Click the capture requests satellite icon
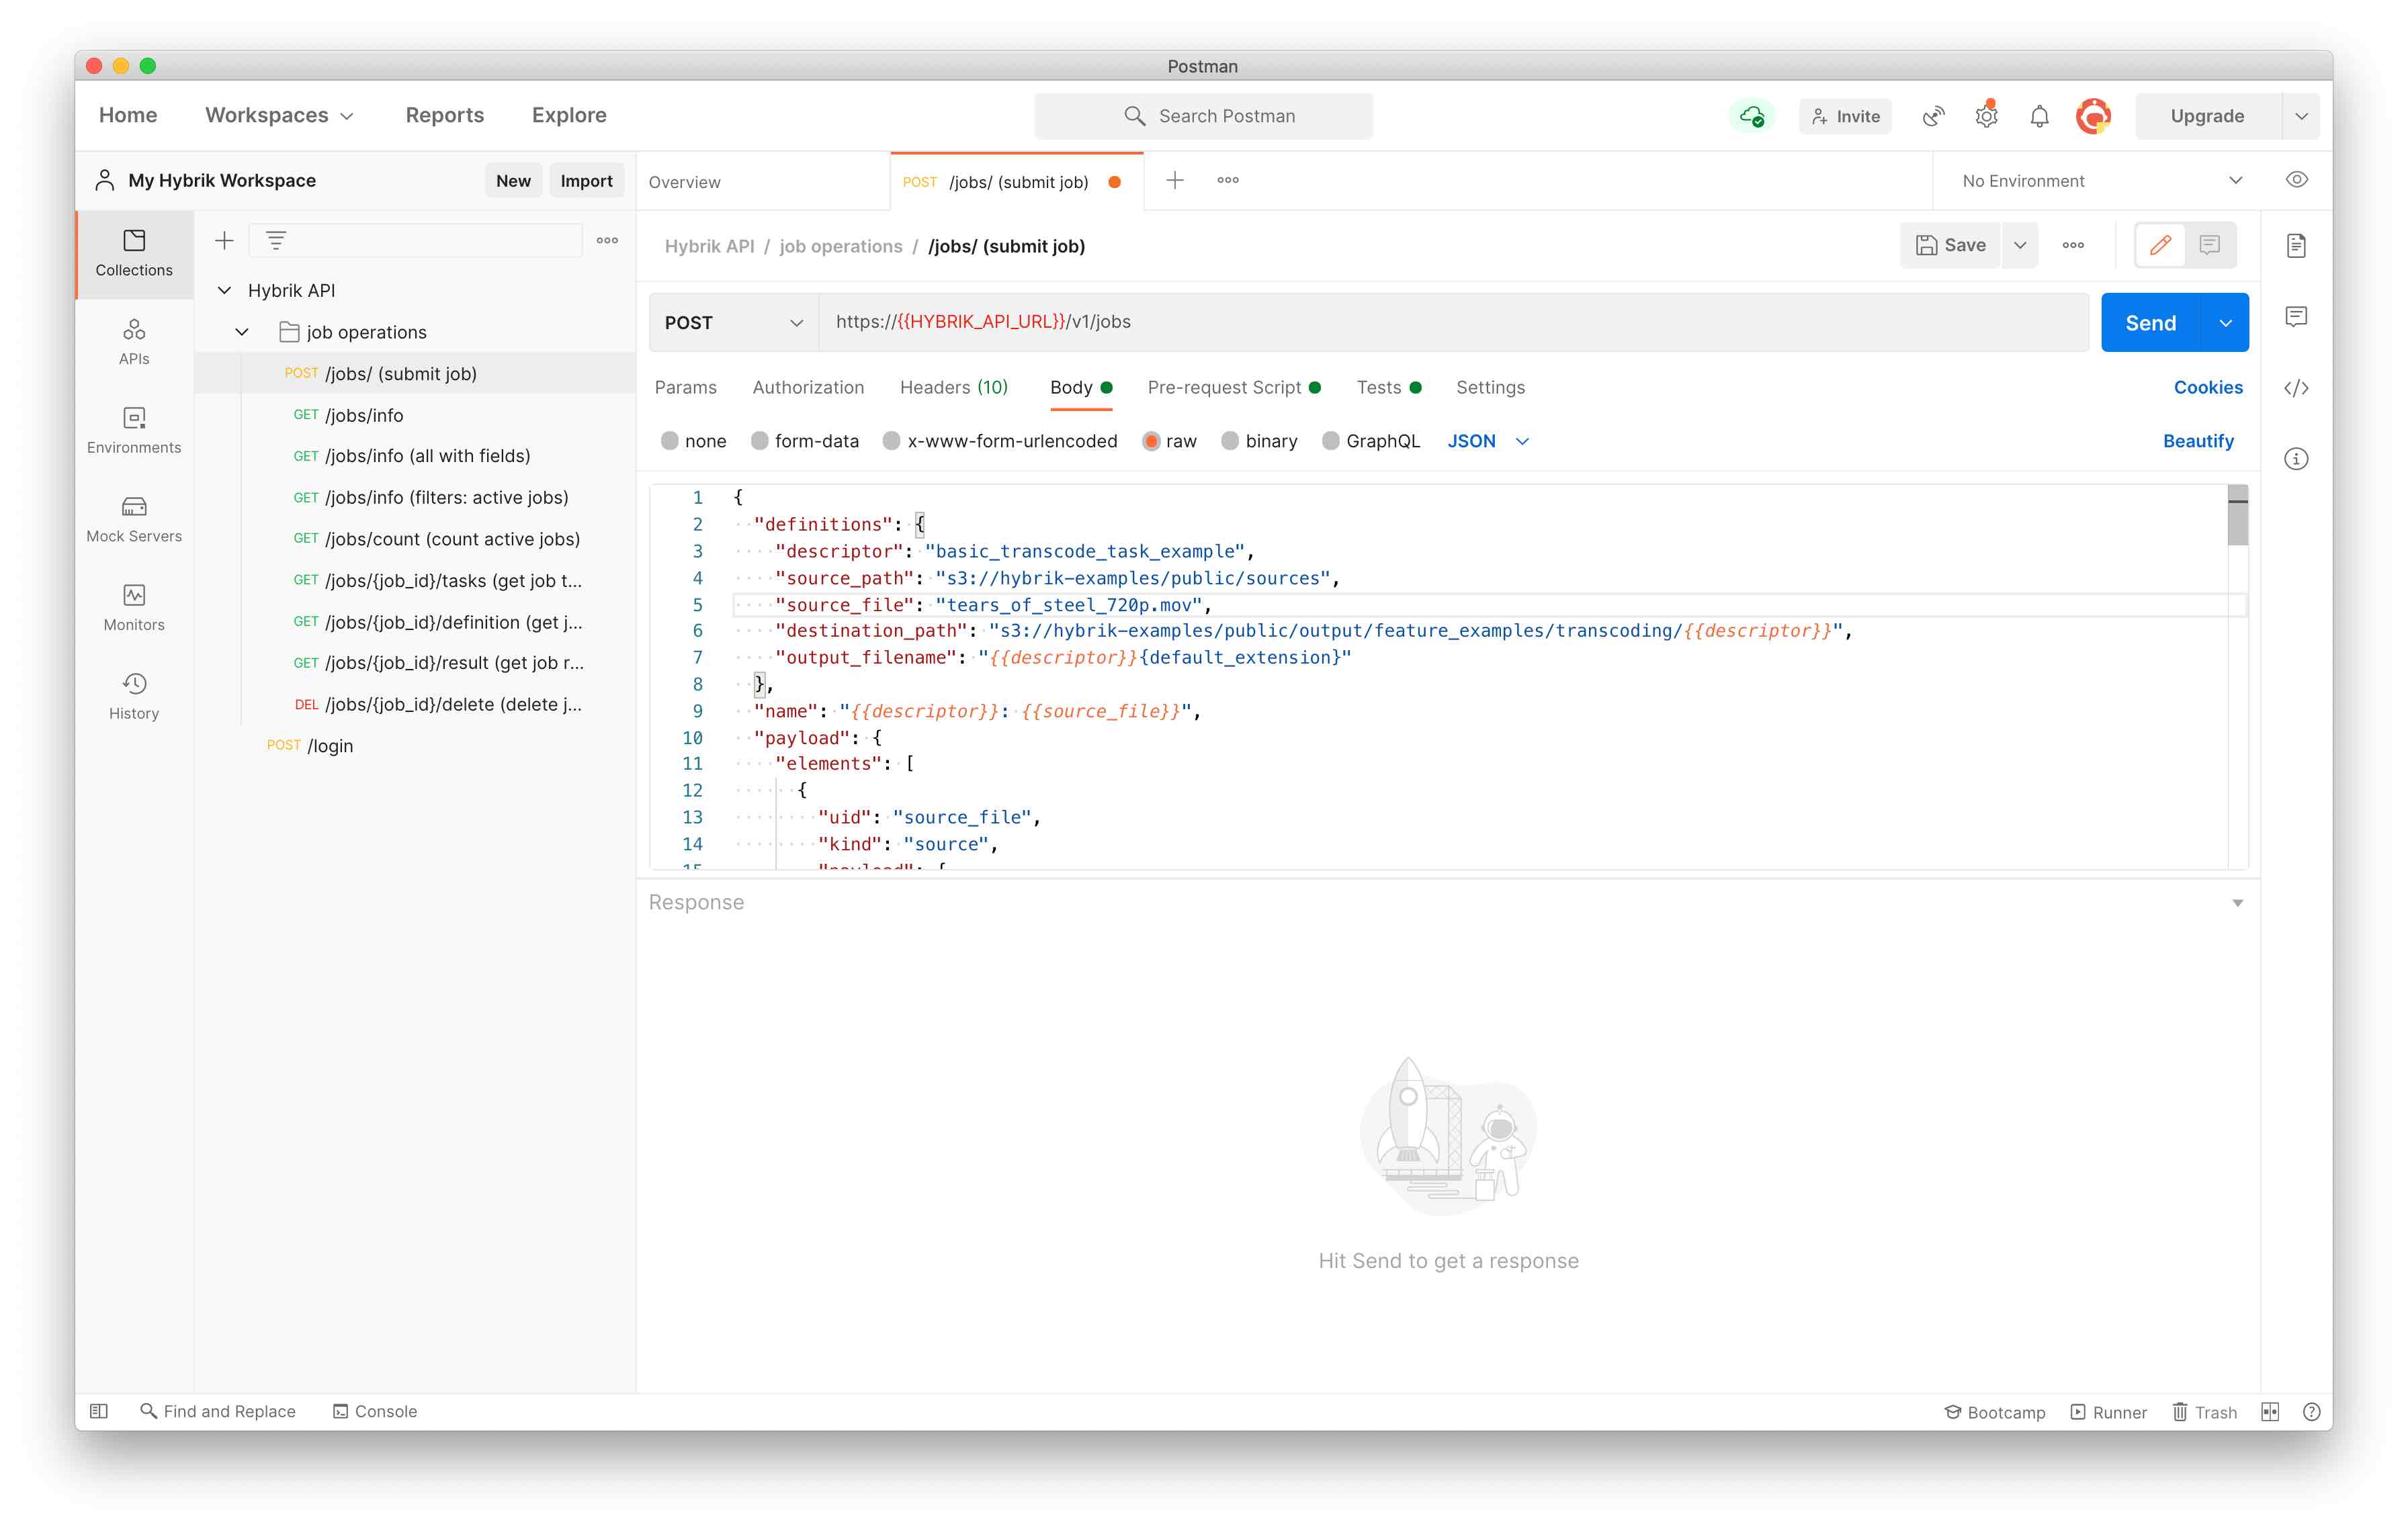The width and height of the screenshot is (2408, 1530). coord(1934,116)
